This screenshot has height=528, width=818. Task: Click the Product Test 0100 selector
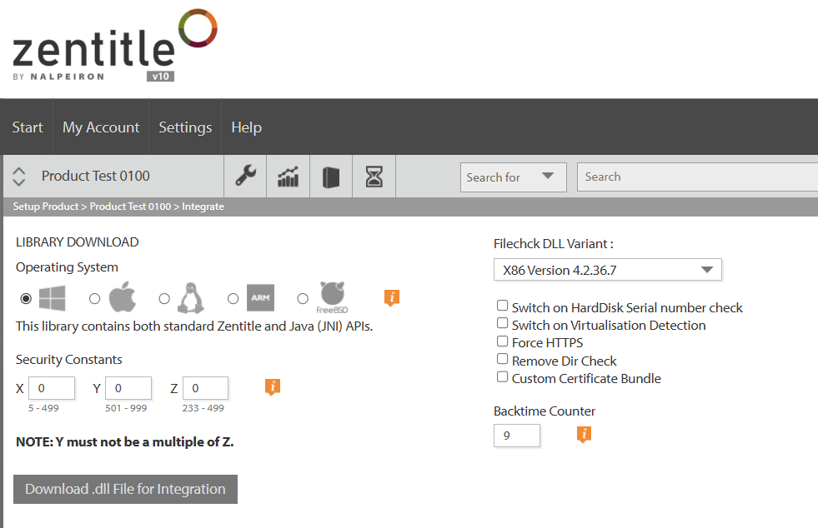click(95, 177)
